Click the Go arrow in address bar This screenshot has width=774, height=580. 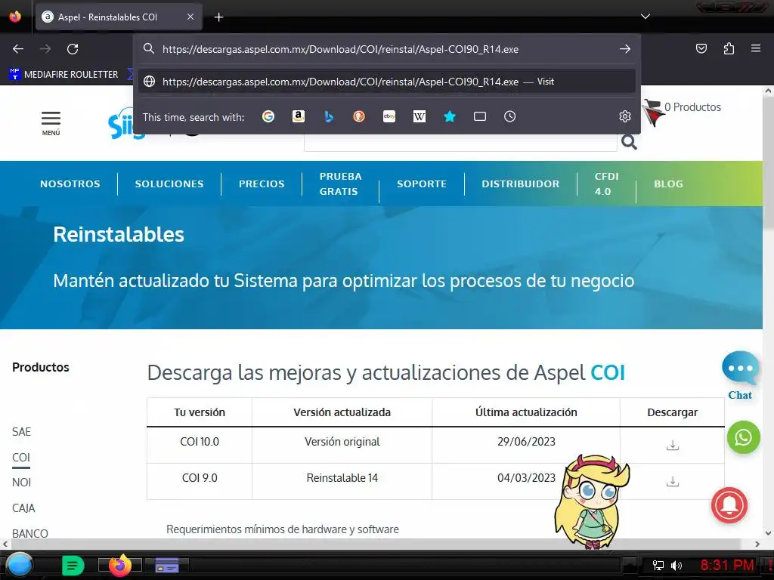point(625,49)
